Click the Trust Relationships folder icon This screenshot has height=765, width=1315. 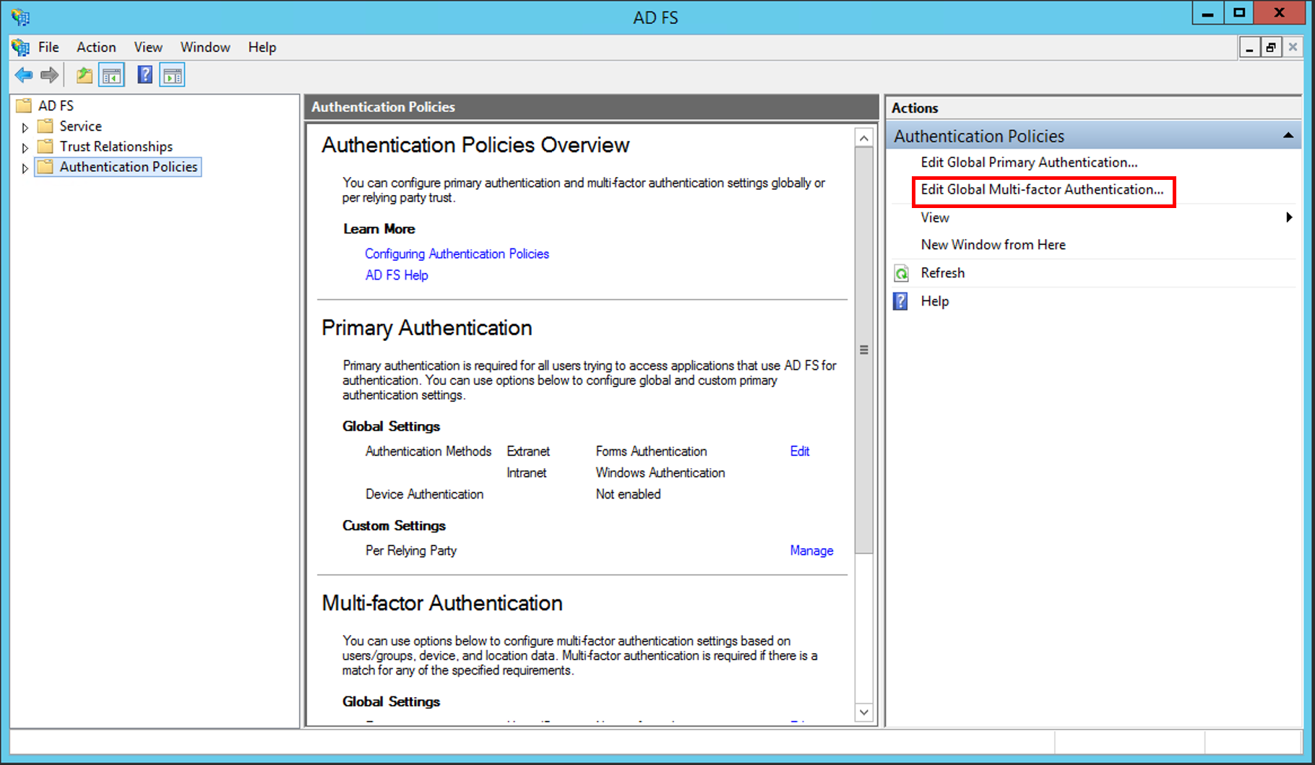[x=46, y=147]
